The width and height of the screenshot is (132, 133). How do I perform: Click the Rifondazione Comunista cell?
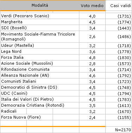(40, 69)
